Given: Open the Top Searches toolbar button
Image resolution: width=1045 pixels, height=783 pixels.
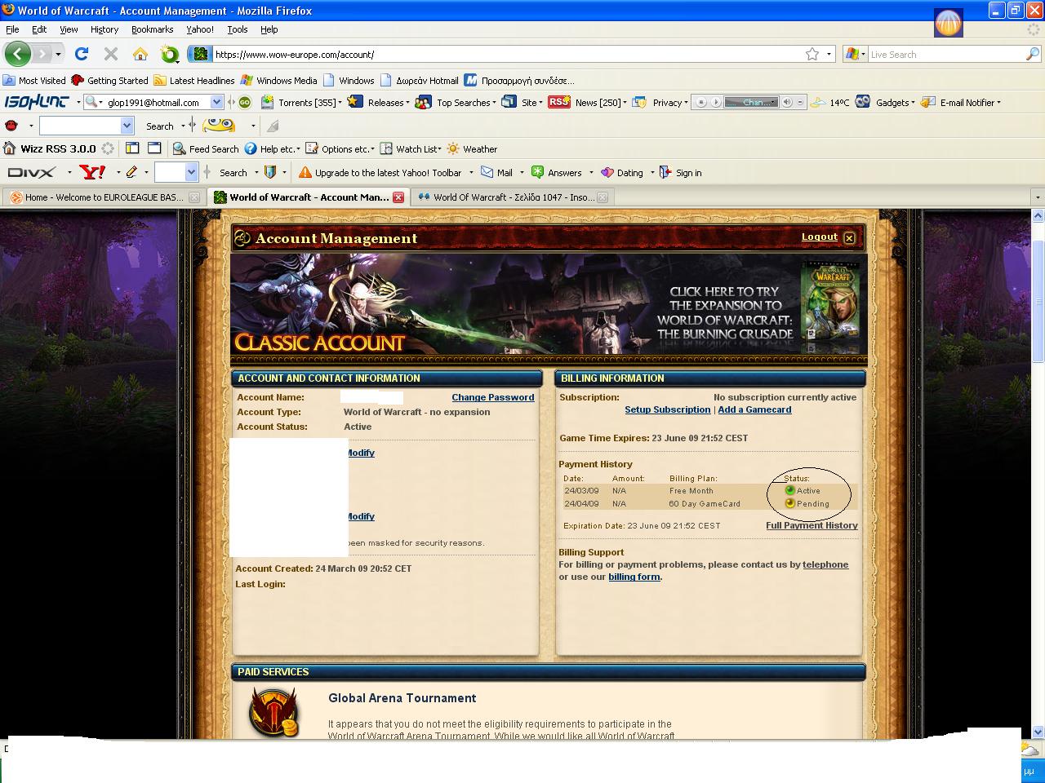Looking at the screenshot, I should (456, 102).
